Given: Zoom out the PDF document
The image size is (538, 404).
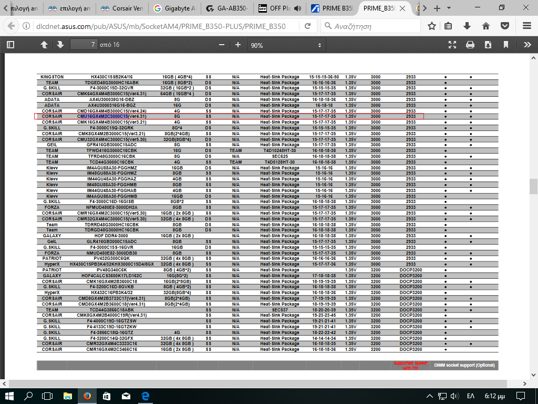Looking at the screenshot, I should click(222, 45).
